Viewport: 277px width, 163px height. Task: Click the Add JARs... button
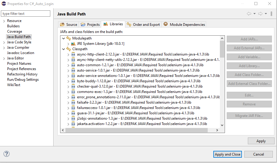tap(249, 39)
